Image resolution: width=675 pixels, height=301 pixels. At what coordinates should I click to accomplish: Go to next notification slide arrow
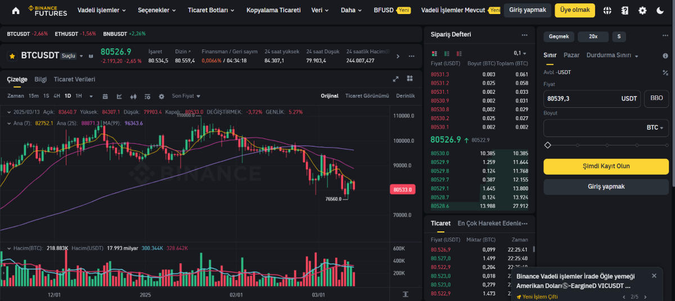coord(645,297)
